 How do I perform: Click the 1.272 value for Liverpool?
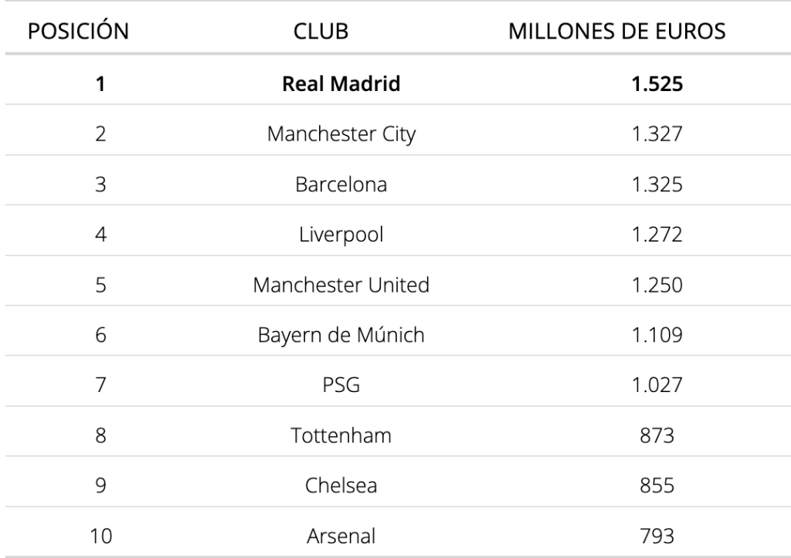[657, 235]
